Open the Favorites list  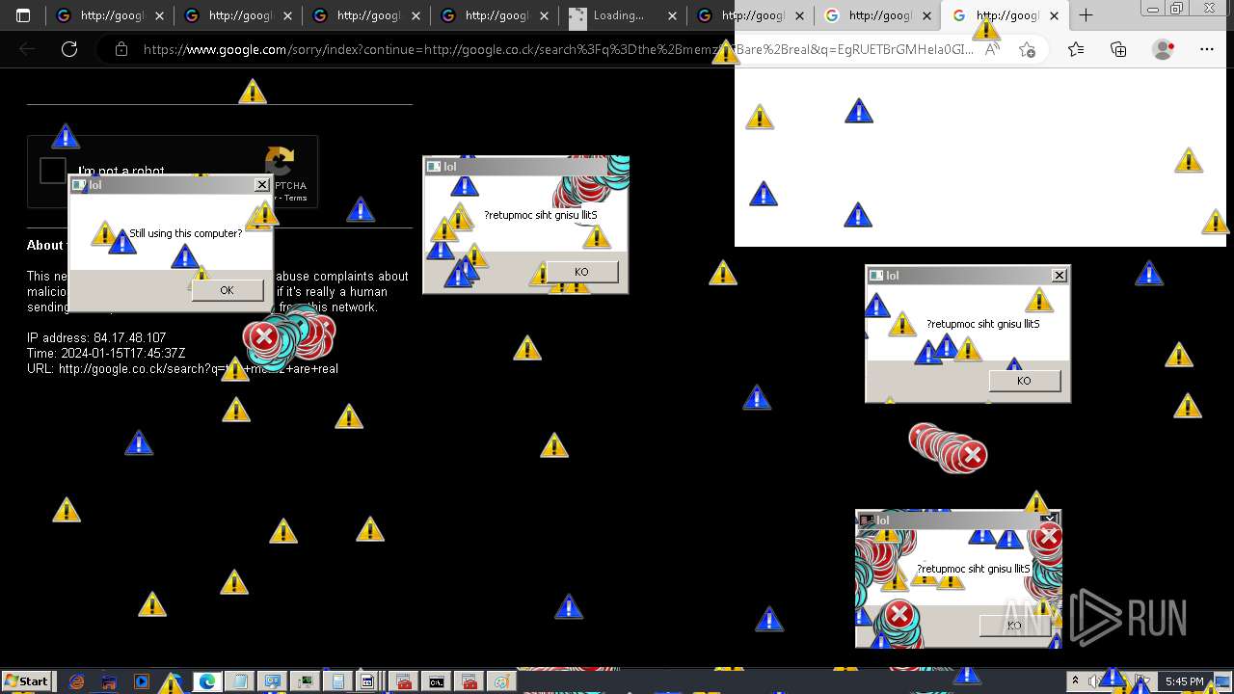coord(1076,49)
